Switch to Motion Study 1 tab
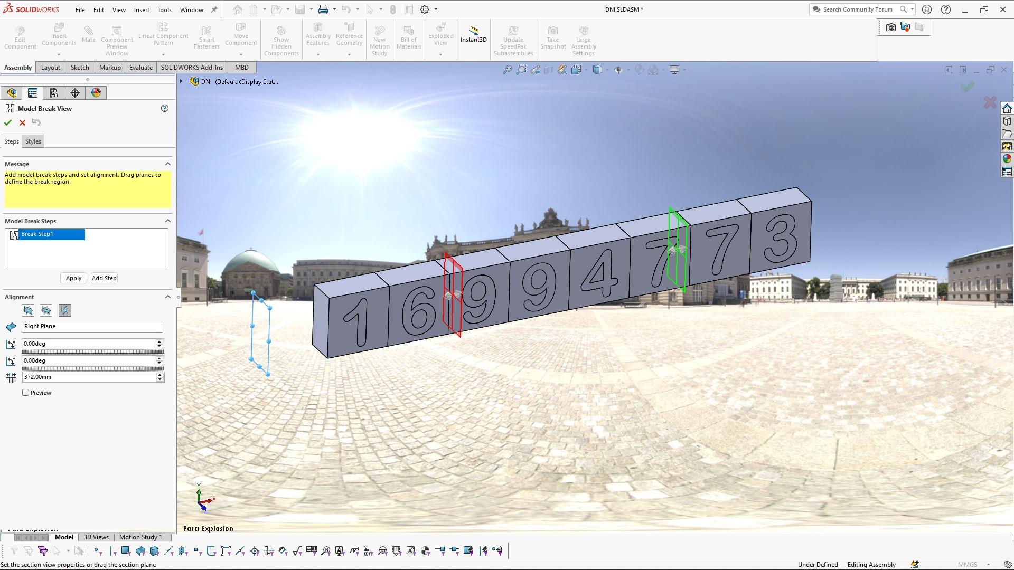This screenshot has width=1014, height=570. pyautogui.click(x=140, y=537)
